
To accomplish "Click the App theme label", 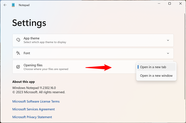I will pyautogui.click(x=32, y=38).
